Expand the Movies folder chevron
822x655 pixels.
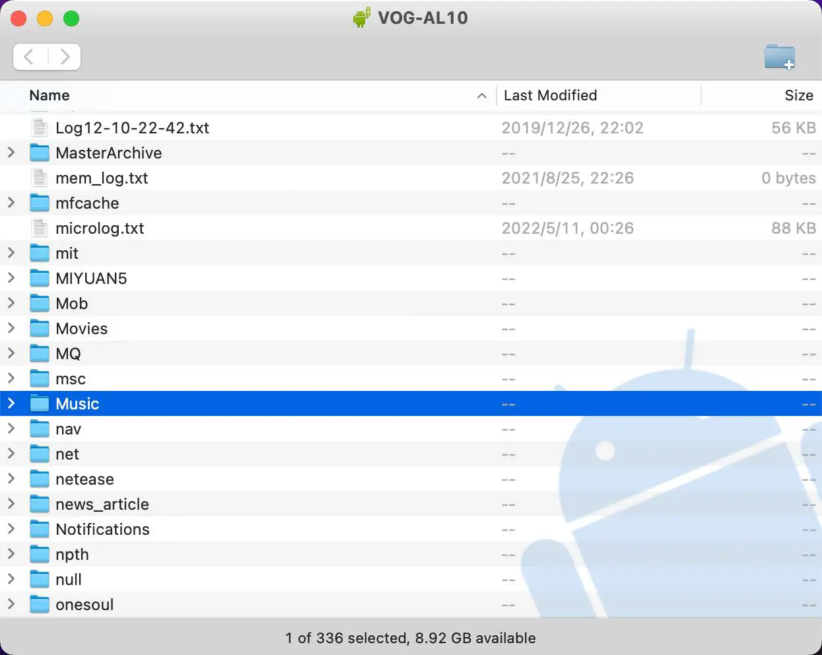(x=11, y=328)
